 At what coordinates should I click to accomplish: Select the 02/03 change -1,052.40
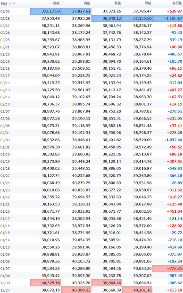click(173, 140)
